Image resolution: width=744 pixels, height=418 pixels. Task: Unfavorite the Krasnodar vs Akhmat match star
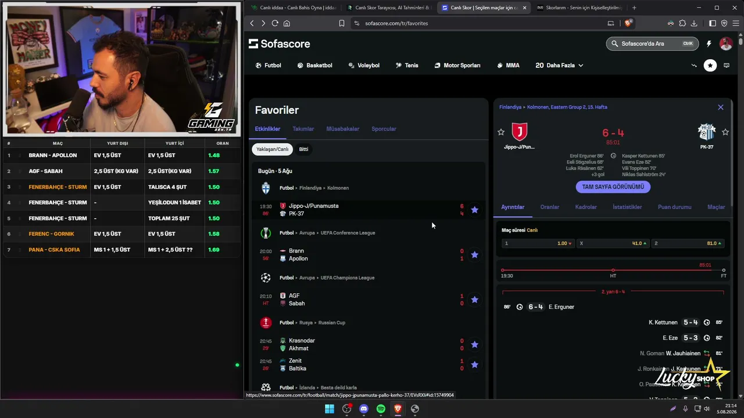474,344
